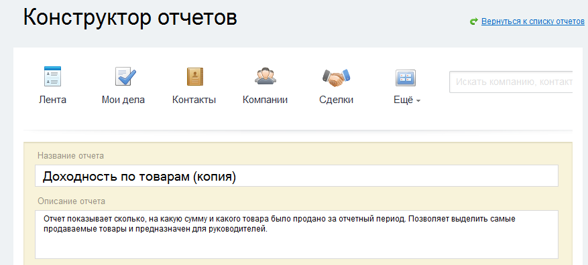This screenshot has height=265, width=588.
Task: Open the Сделки handshake icon
Action: click(336, 78)
